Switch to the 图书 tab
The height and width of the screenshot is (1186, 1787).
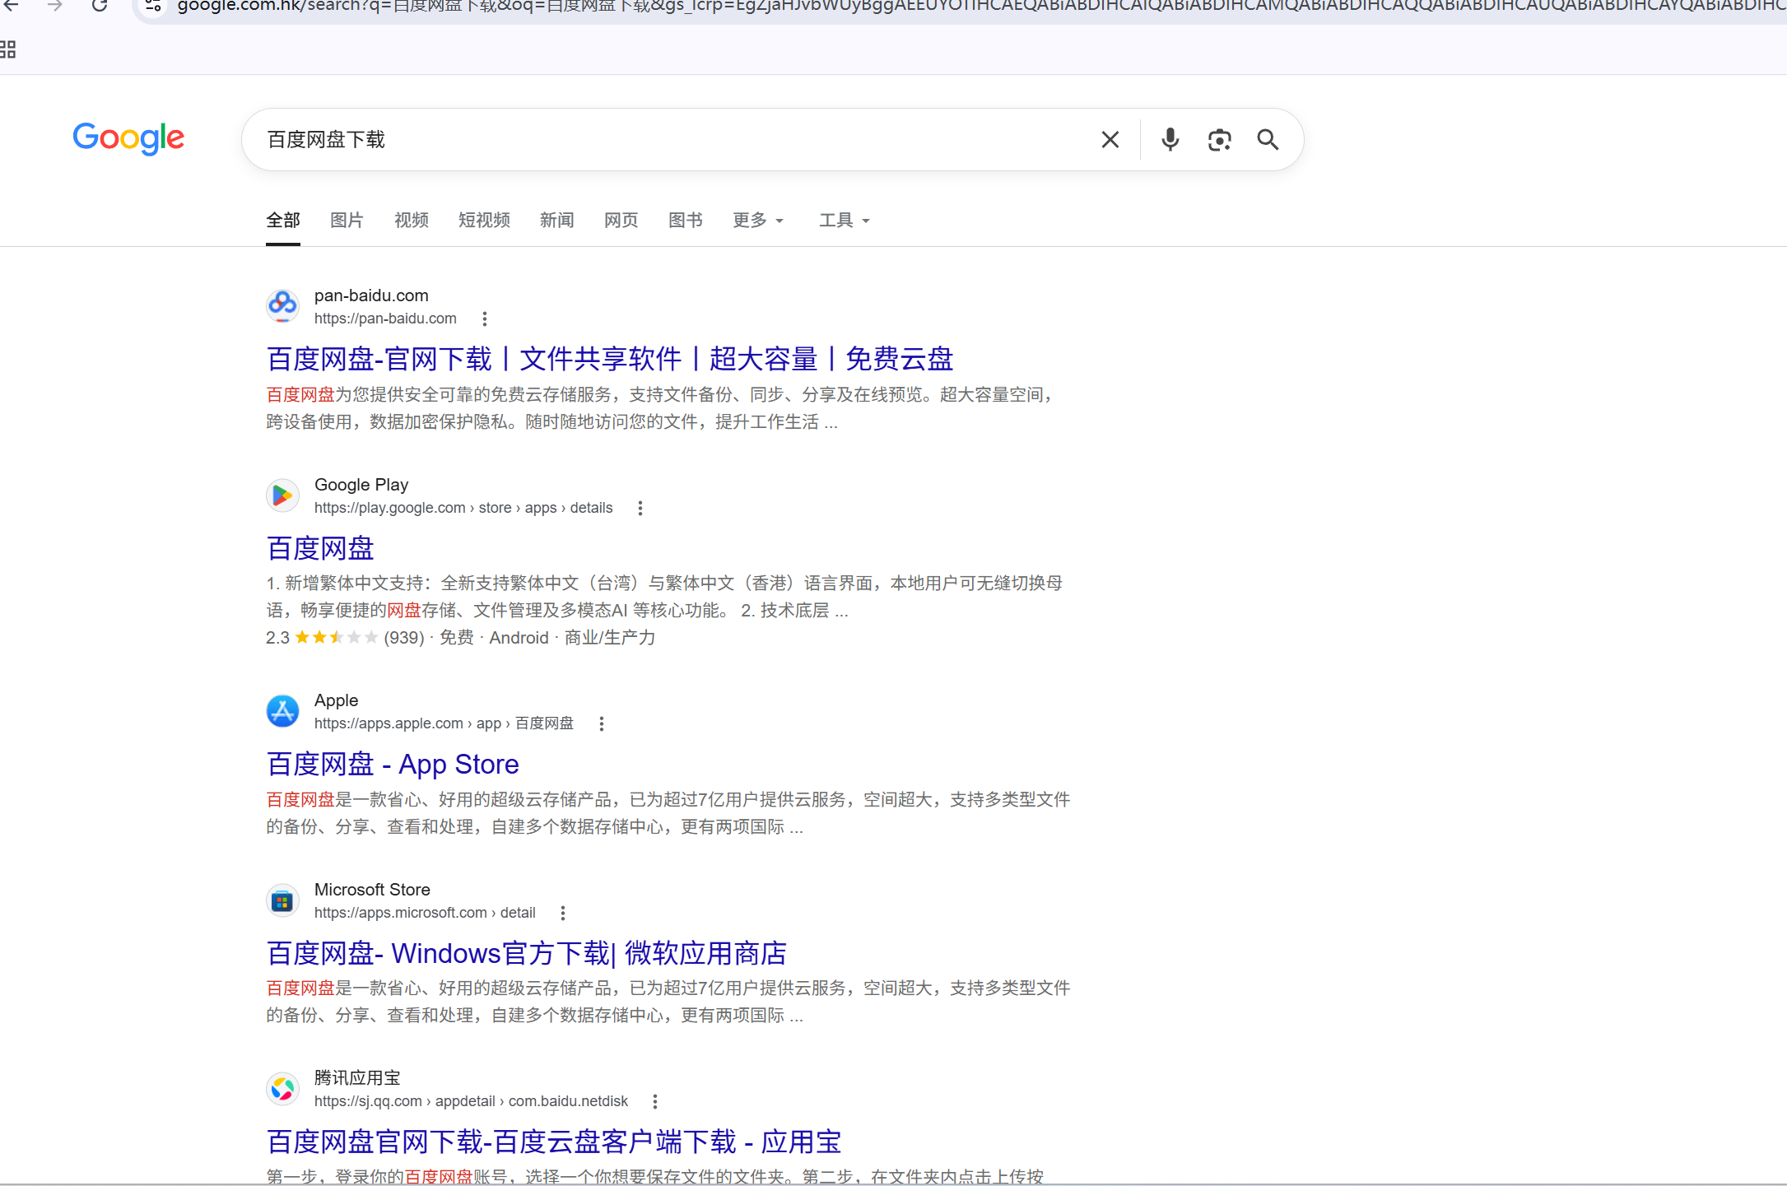[x=686, y=221]
